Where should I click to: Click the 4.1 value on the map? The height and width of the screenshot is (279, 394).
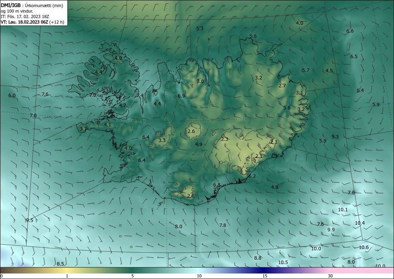click(x=108, y=124)
